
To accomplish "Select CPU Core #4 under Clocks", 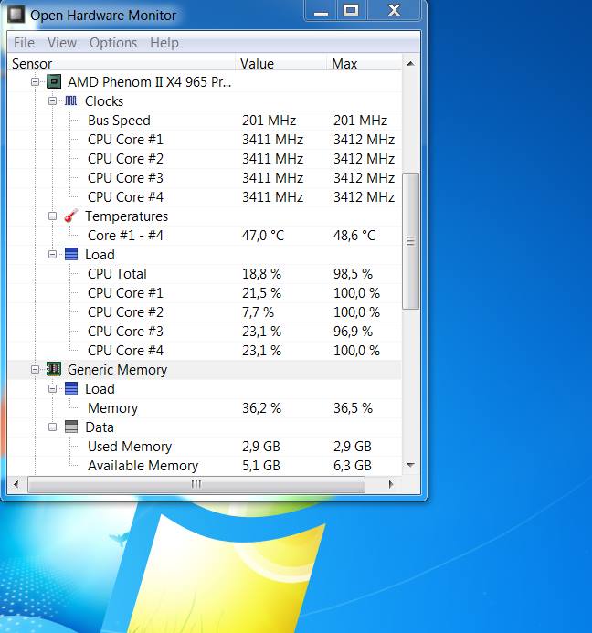I will [205, 197].
